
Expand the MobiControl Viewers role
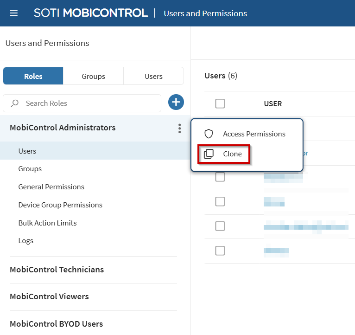pyautogui.click(x=49, y=296)
